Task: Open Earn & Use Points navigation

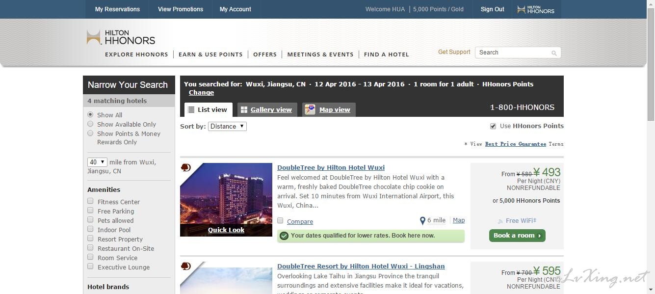Action: 210,54
